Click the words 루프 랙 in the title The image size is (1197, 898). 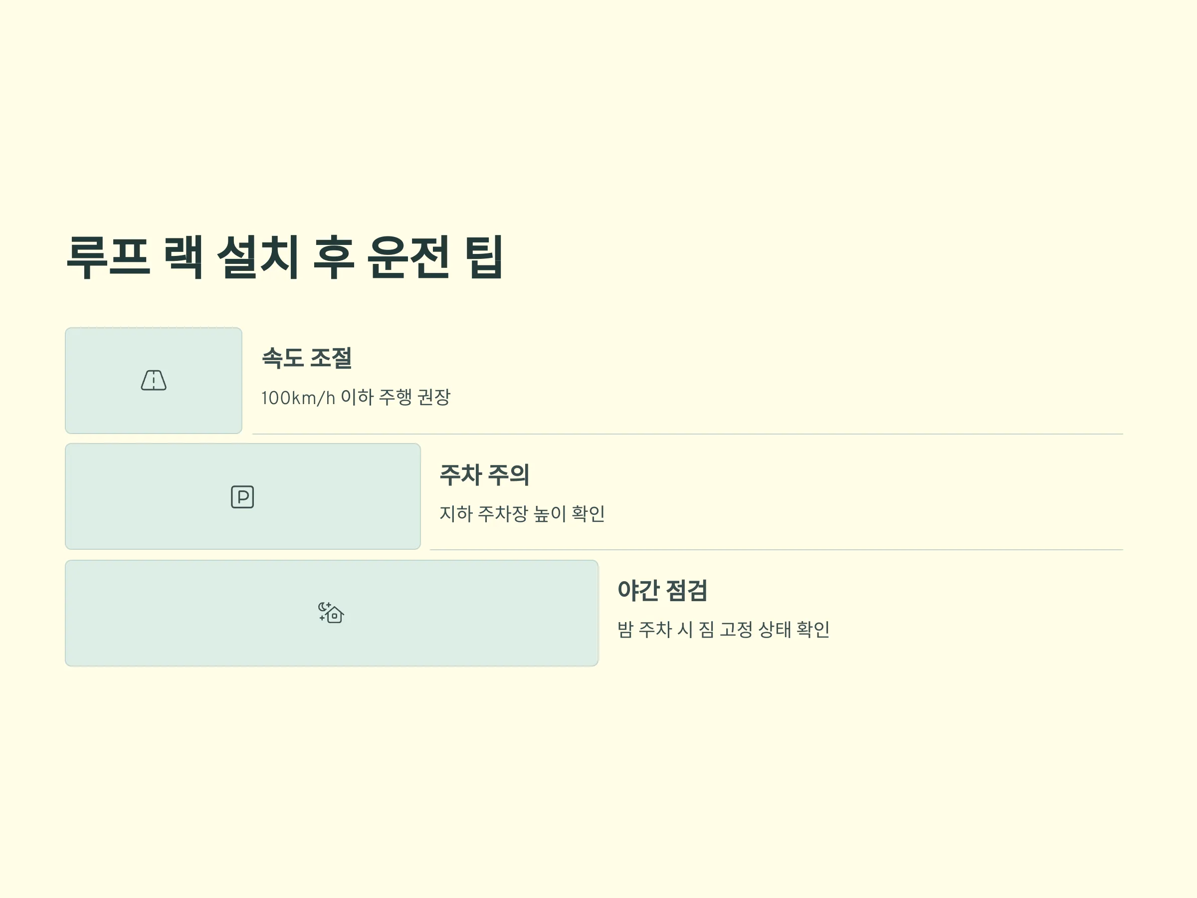click(134, 257)
